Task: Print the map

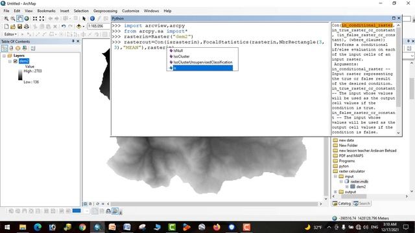Action: (x=27, y=27)
